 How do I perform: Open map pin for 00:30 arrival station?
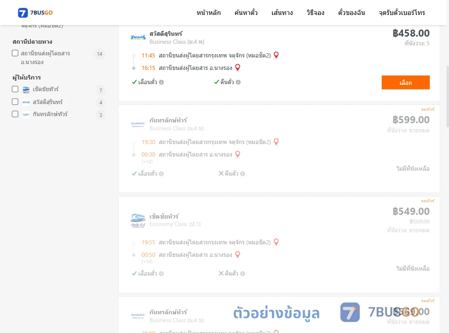[238, 154]
